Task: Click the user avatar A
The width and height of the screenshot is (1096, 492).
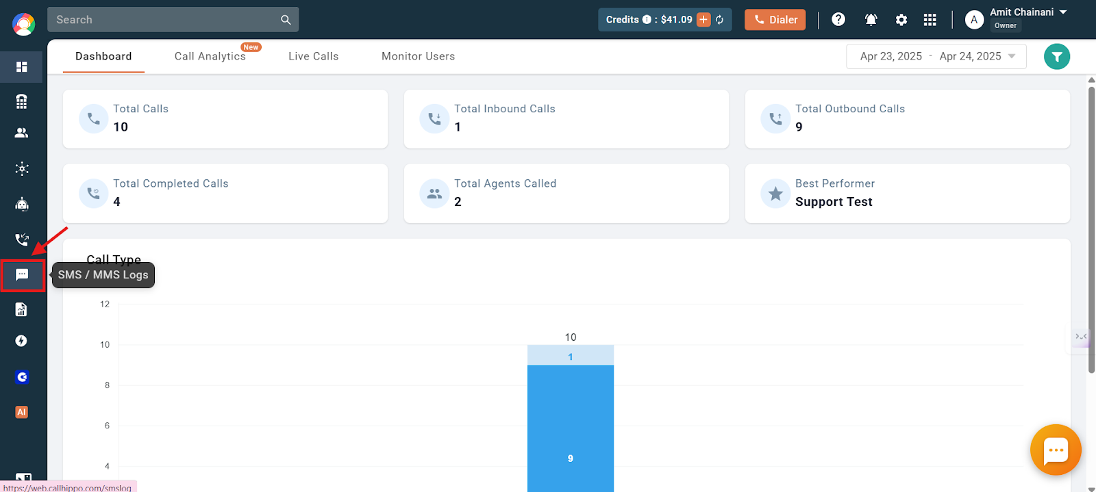Action: 974,20
